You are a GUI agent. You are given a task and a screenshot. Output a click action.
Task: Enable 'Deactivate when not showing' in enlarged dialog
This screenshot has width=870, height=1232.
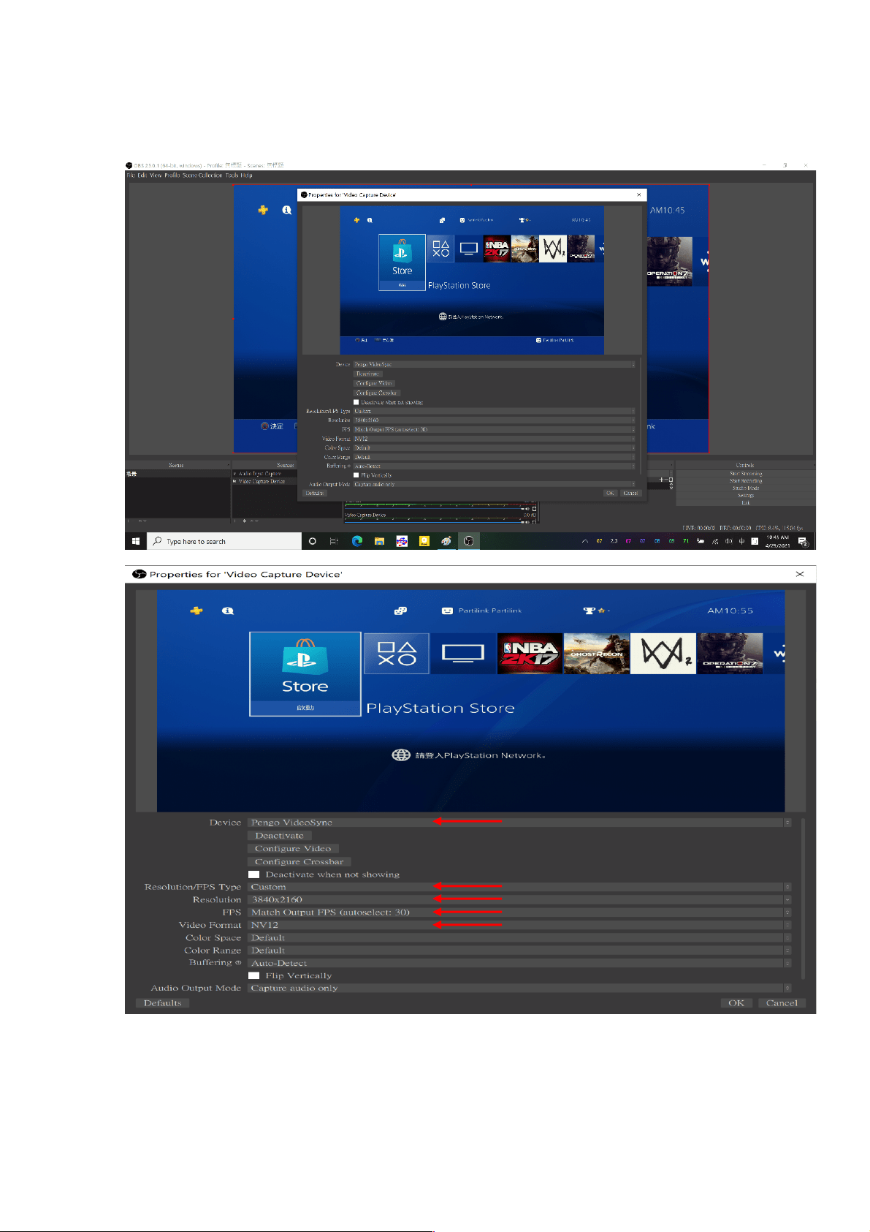coord(253,874)
